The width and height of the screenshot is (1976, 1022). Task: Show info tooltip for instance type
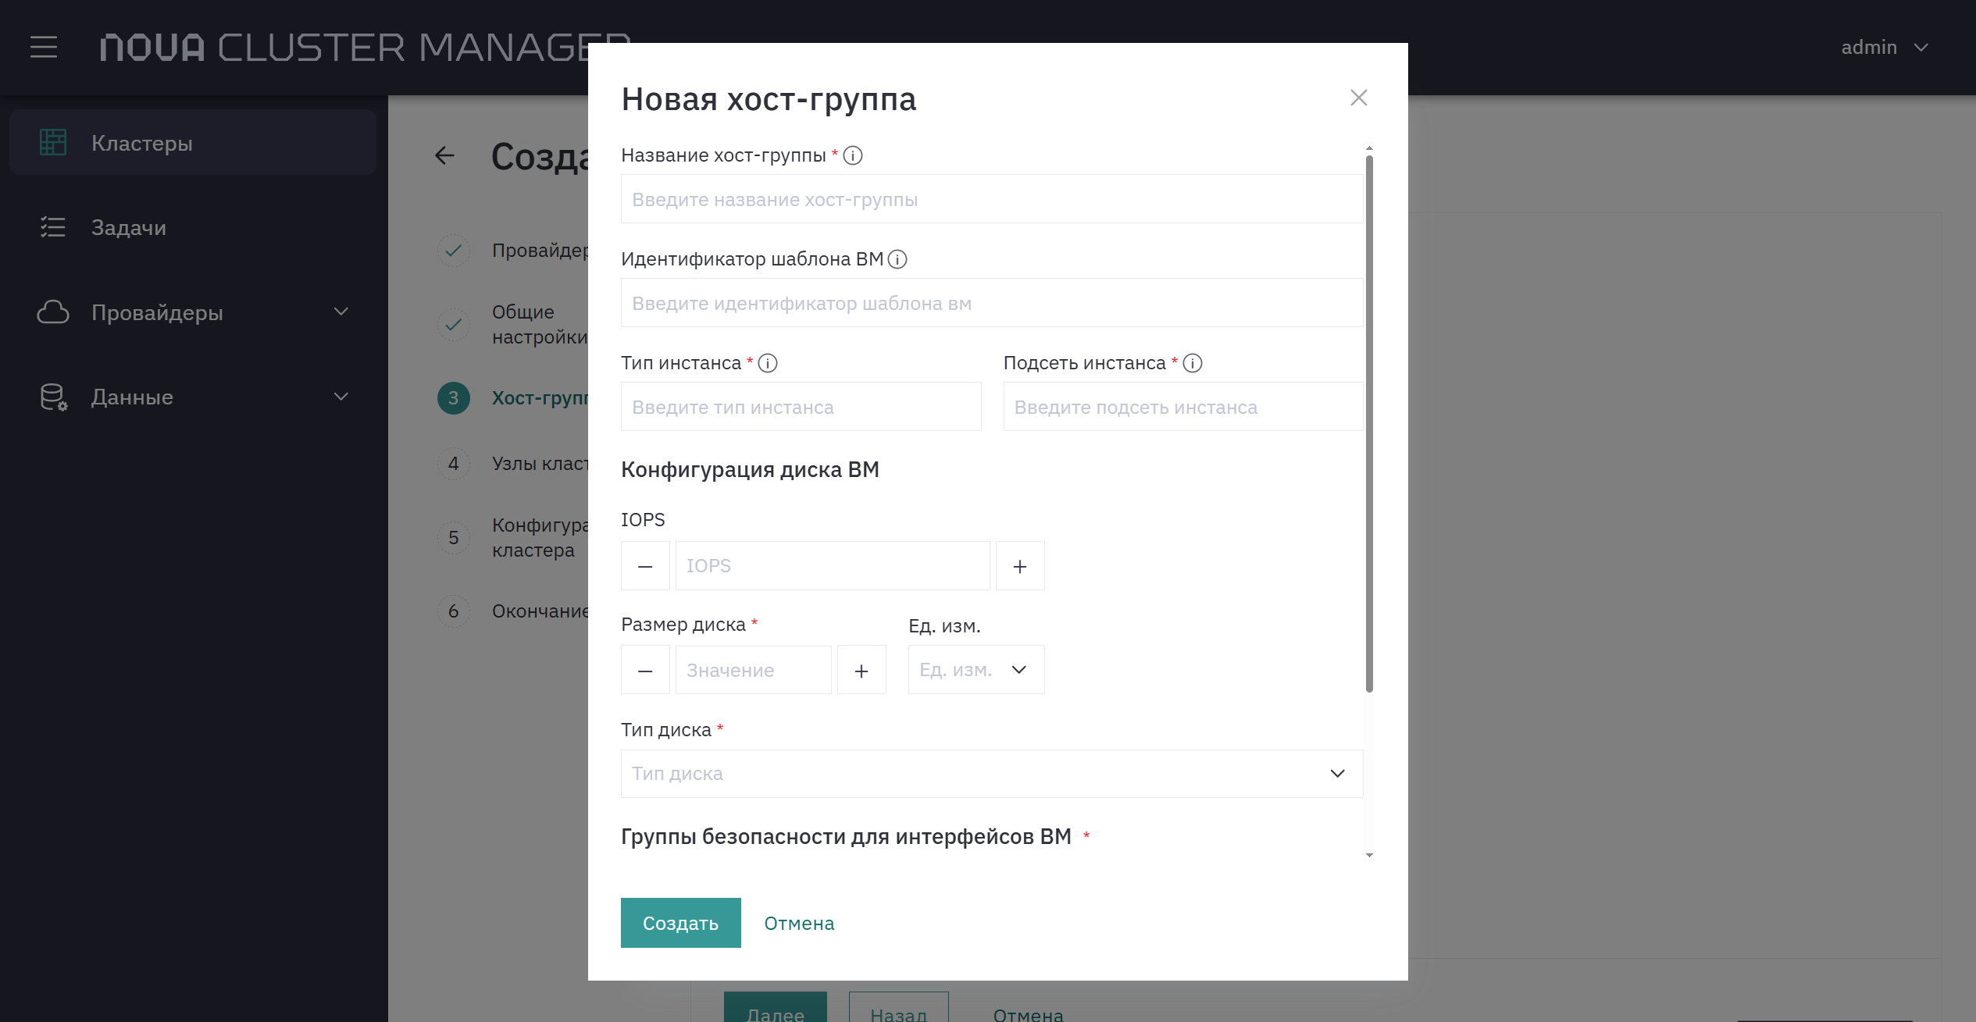tap(768, 363)
